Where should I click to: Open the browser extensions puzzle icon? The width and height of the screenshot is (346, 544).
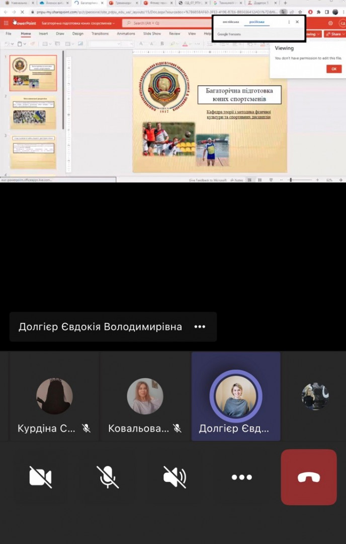click(x=318, y=12)
